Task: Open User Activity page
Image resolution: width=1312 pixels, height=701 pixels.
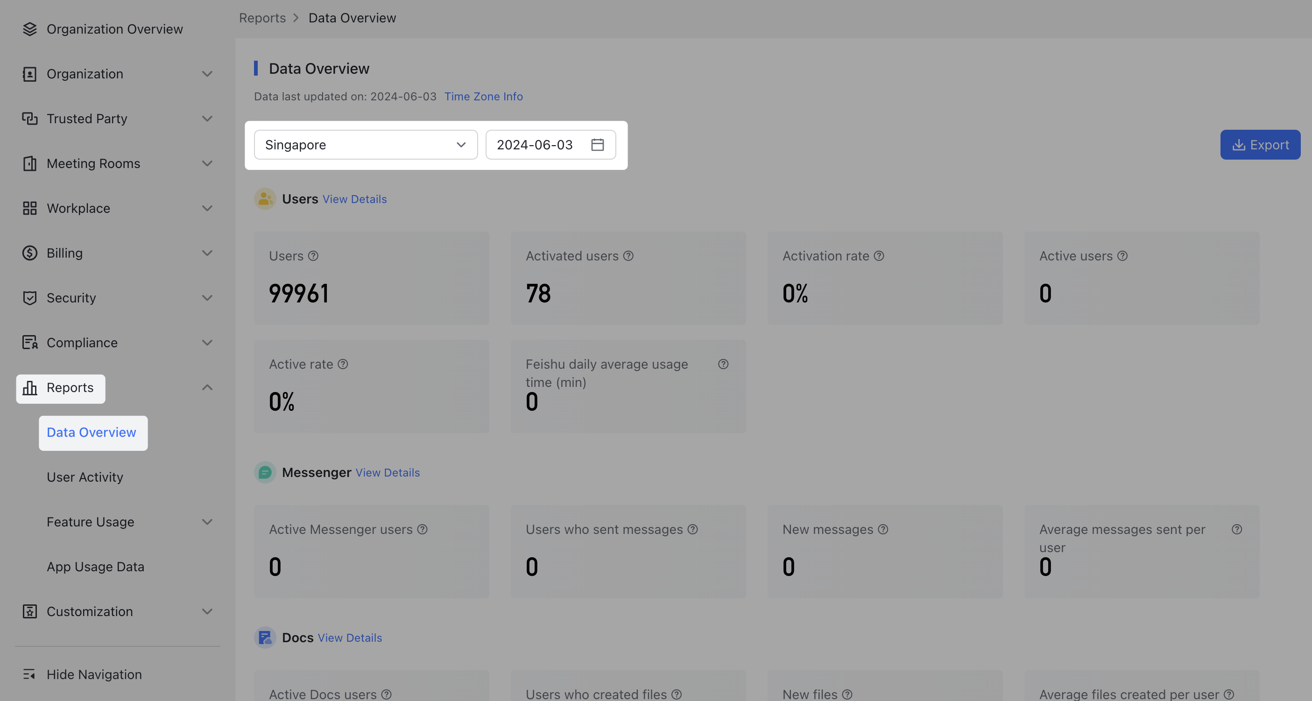Action: (85, 477)
